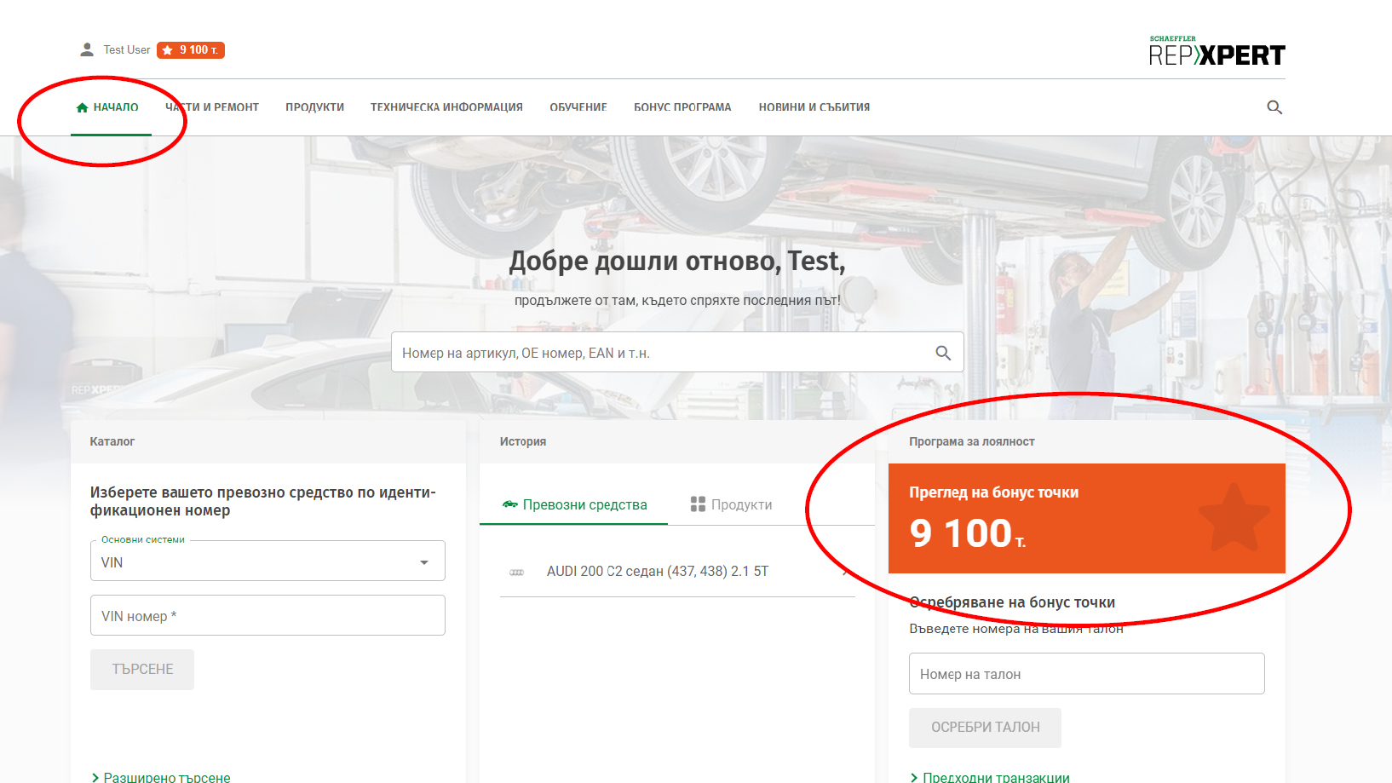The height and width of the screenshot is (783, 1392).
Task: Open the VIN identification system dropdown
Action: pos(267,561)
